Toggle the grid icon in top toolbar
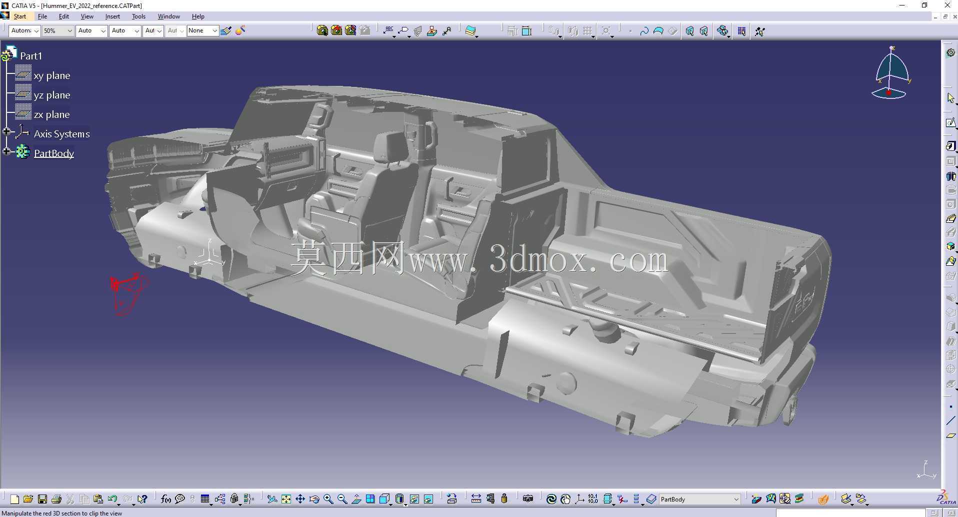Viewport: 958px width, 517px height. coord(741,31)
